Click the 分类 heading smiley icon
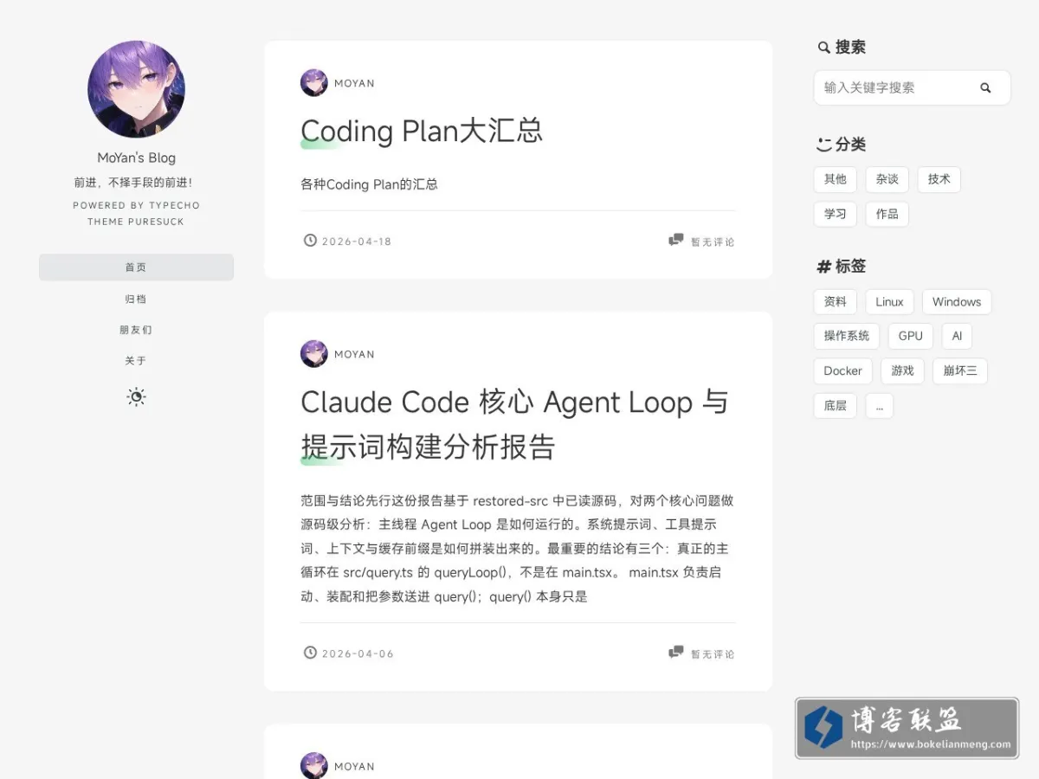 [x=824, y=145]
